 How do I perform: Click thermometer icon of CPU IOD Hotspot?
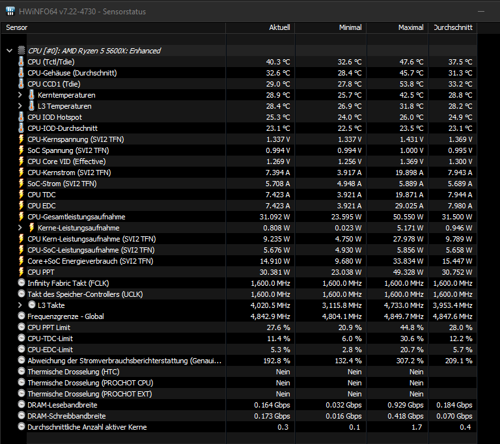tap(21, 117)
